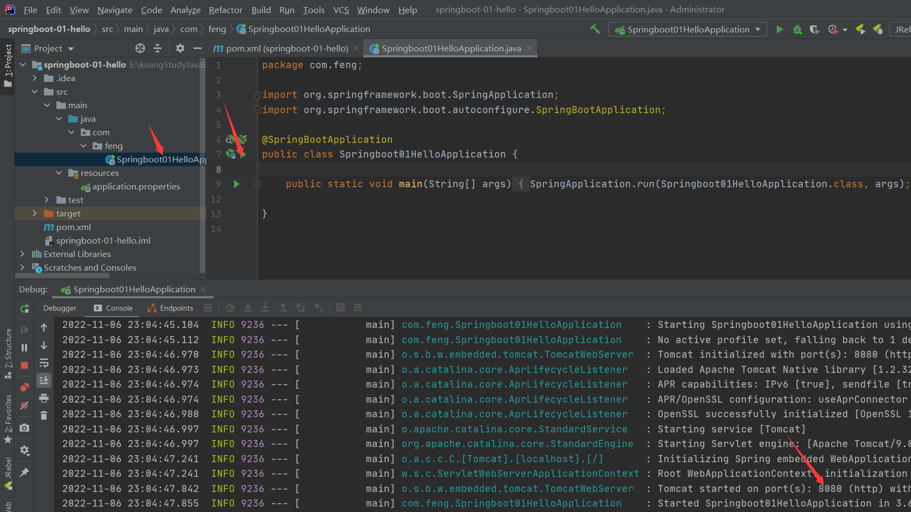Click the Collapse All icon in Project panel
Viewport: 911px width, 512px height.
(158, 48)
